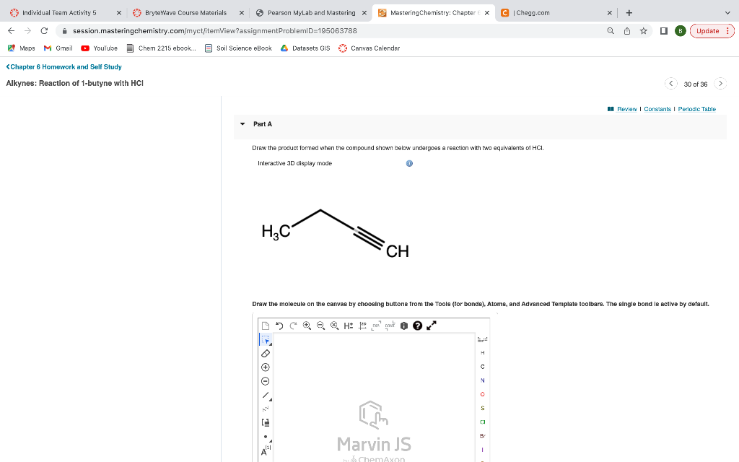Toggle the rectangle selection tool
The height and width of the screenshot is (462, 739).
[266, 341]
